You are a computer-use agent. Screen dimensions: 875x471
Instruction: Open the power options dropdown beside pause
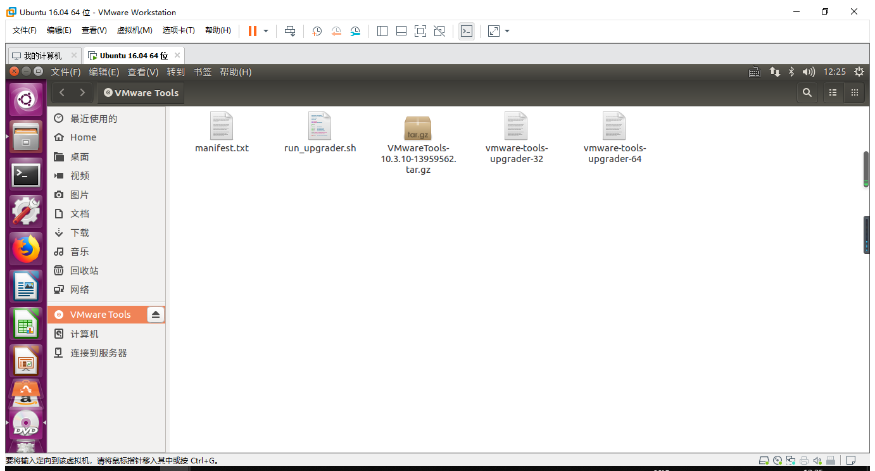tap(266, 31)
